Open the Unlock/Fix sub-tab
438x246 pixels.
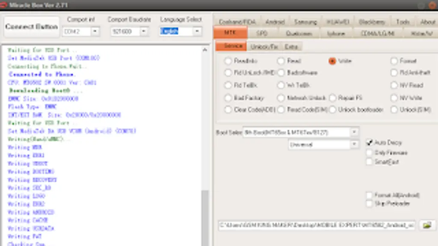coord(263,47)
